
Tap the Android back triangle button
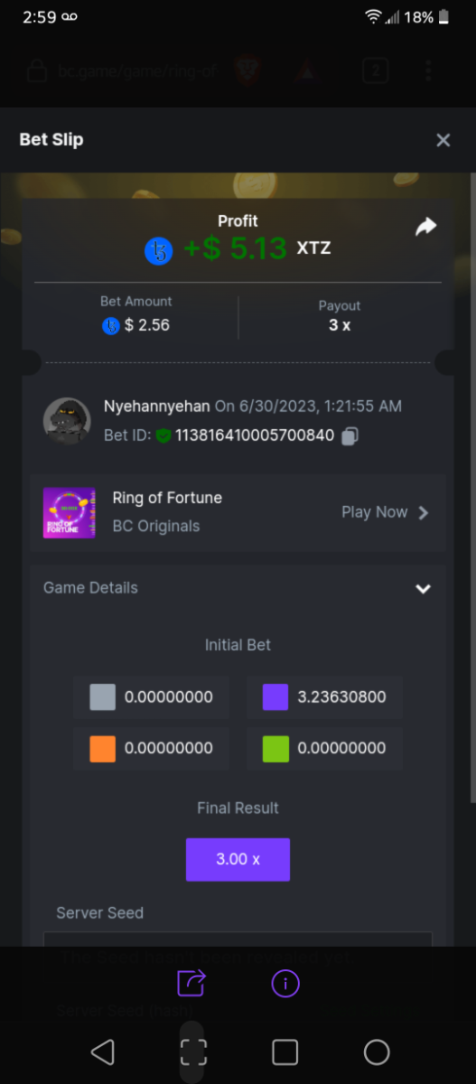coord(103,1051)
